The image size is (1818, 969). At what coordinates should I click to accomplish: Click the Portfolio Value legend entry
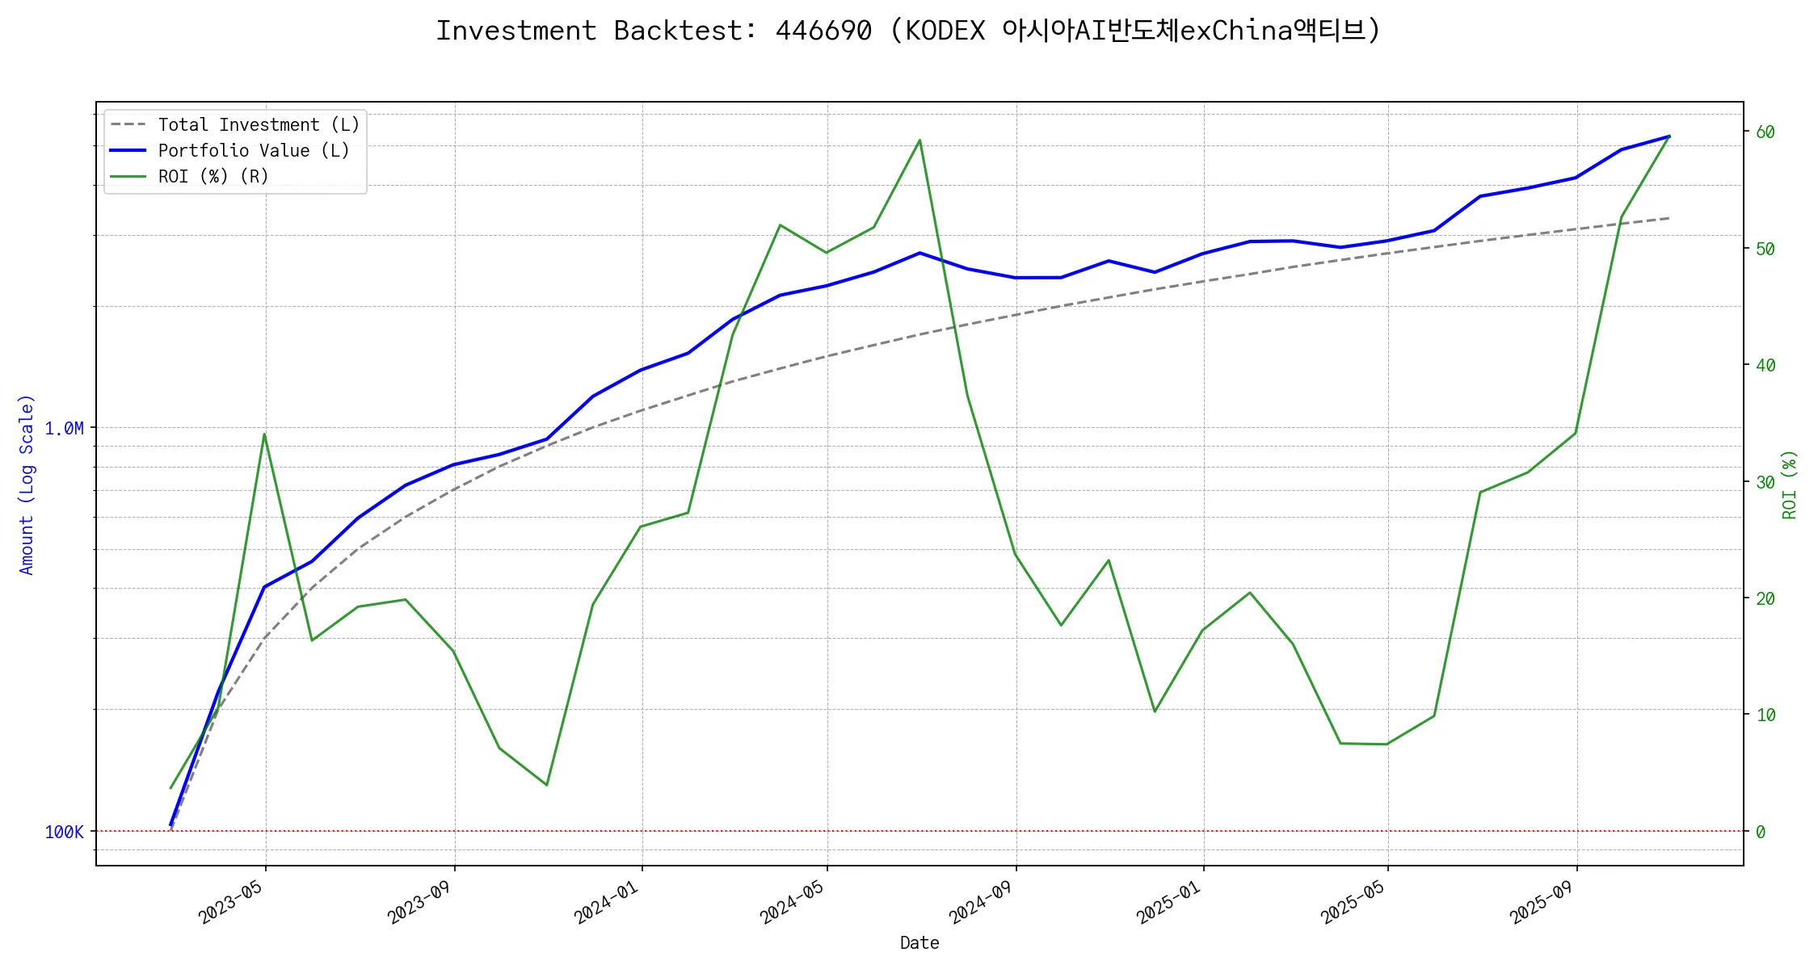pos(254,151)
